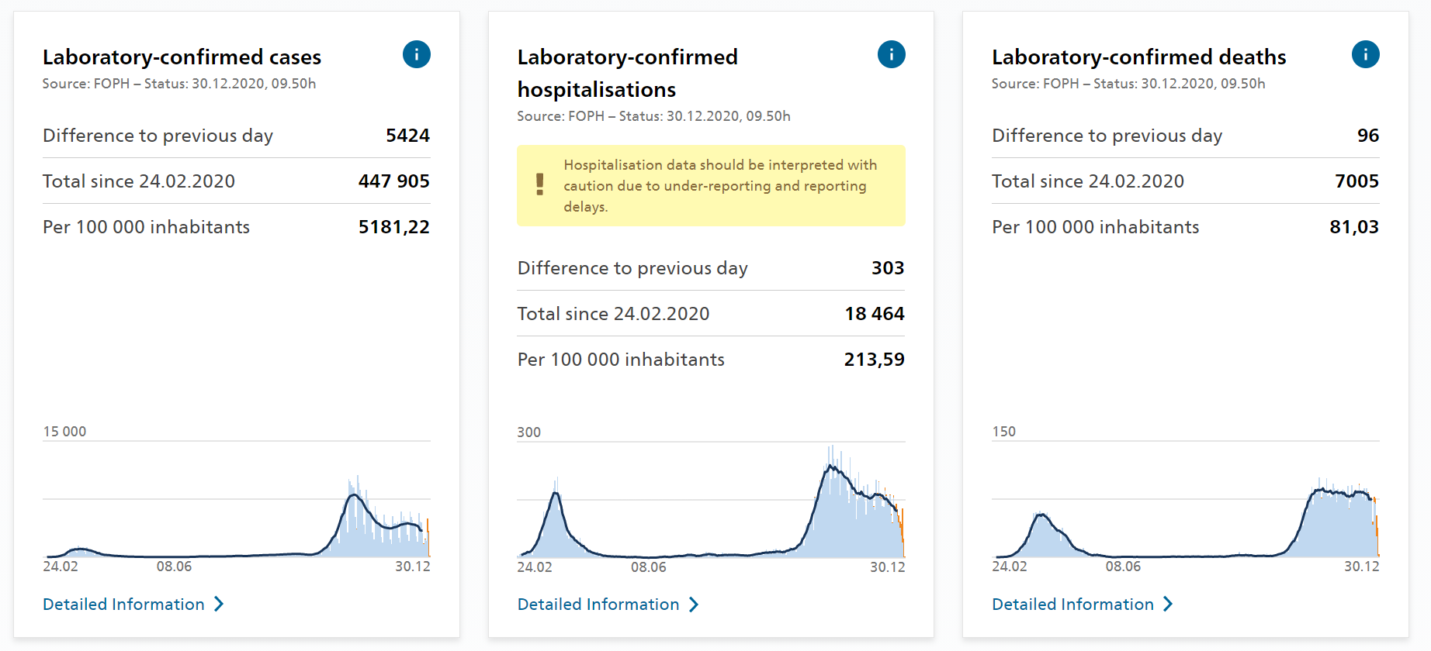Click the cases difference value 5424
Screen dimensions: 1431x651
click(407, 136)
